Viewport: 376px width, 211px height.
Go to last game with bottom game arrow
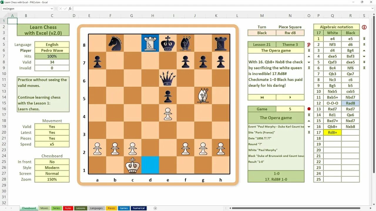point(309,132)
